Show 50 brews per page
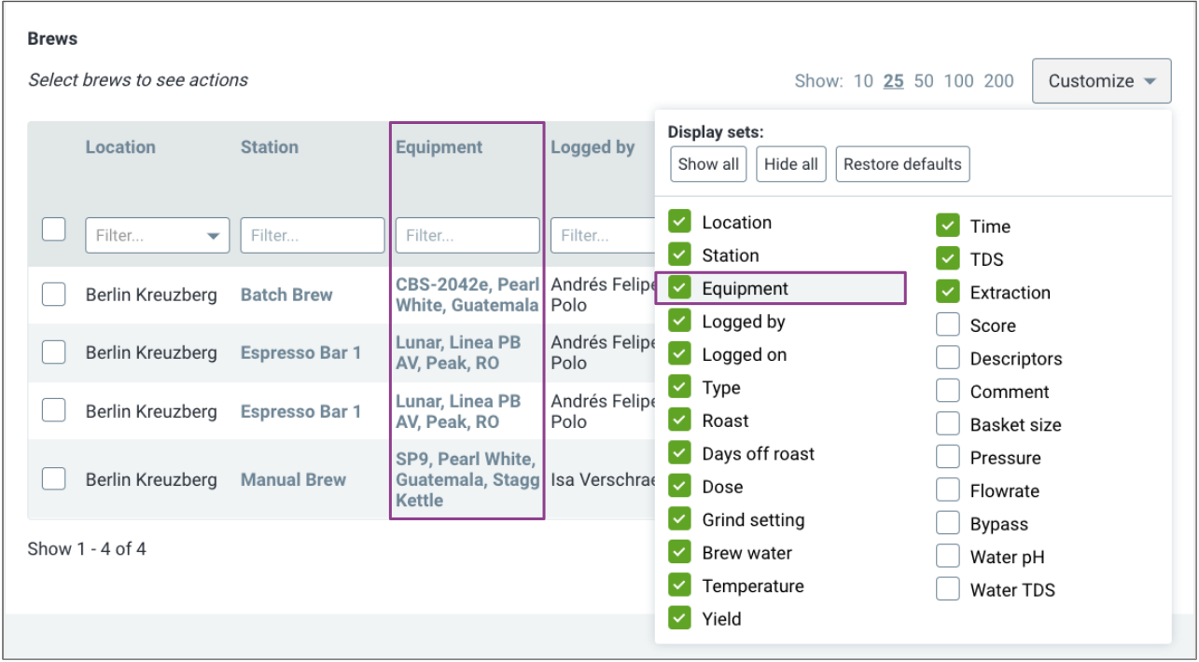This screenshot has height=662, width=1199. [x=924, y=81]
